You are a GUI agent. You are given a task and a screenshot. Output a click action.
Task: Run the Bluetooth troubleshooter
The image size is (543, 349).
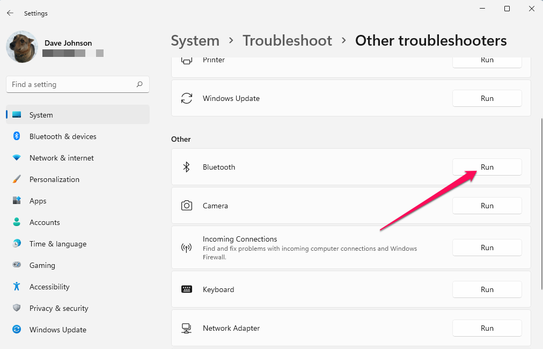(487, 167)
